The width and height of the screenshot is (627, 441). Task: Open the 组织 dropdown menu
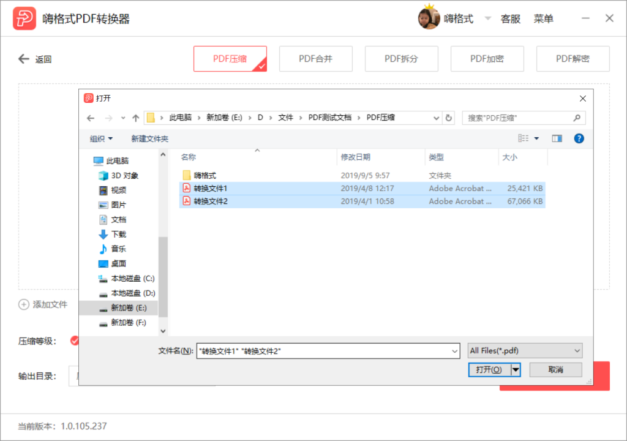[101, 139]
